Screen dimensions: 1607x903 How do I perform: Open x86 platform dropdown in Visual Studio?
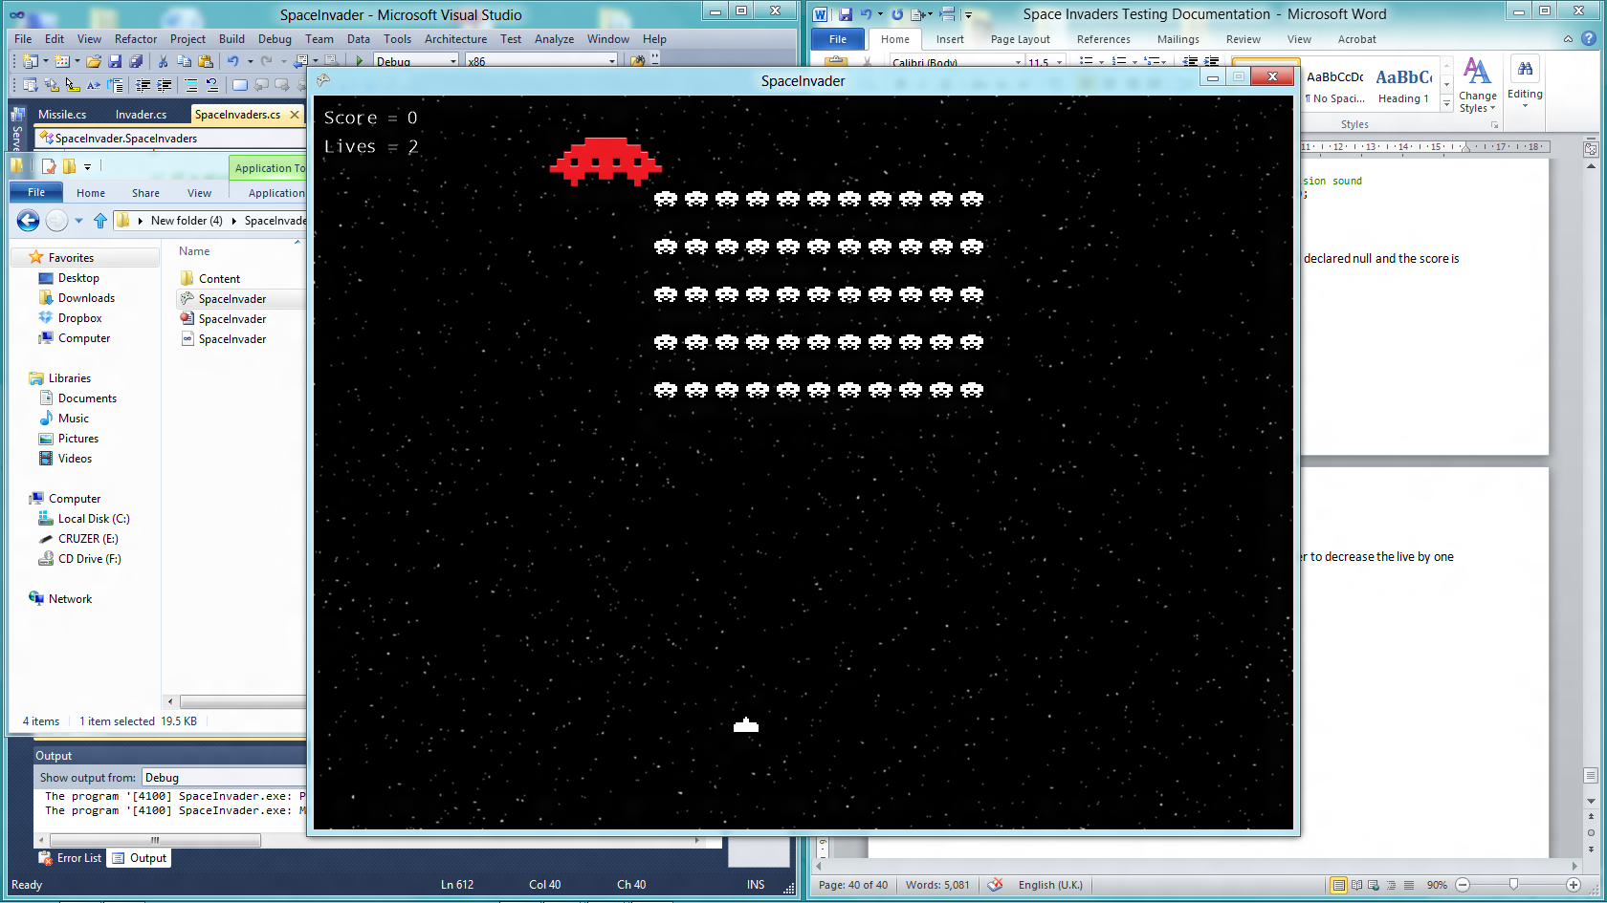612,61
